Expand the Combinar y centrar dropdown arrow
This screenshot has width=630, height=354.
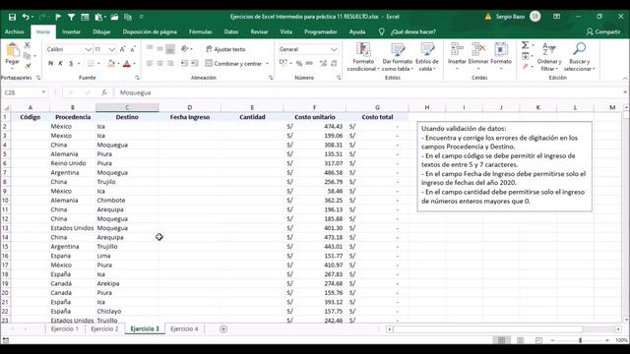click(x=267, y=63)
